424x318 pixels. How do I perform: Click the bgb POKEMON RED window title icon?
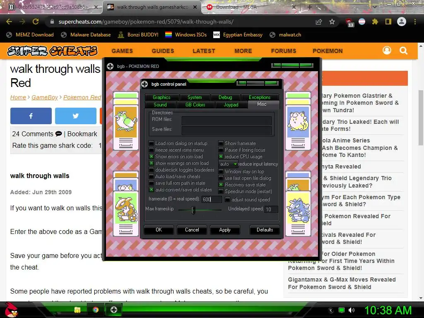[110, 66]
